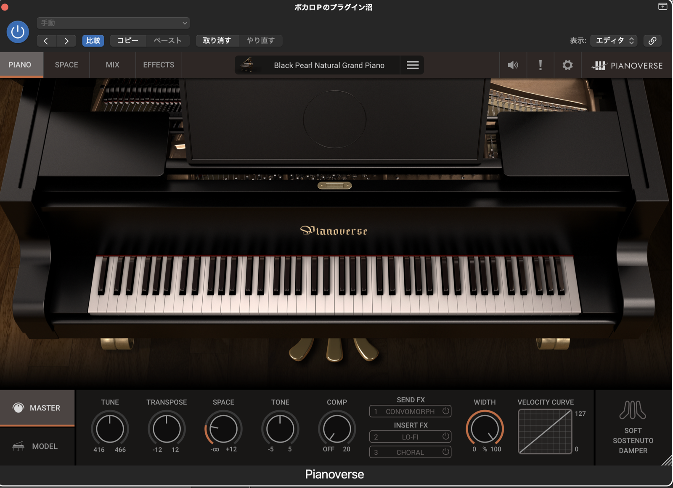Go to next preset with right arrow
Viewport: 673px width, 488px height.
tap(66, 41)
